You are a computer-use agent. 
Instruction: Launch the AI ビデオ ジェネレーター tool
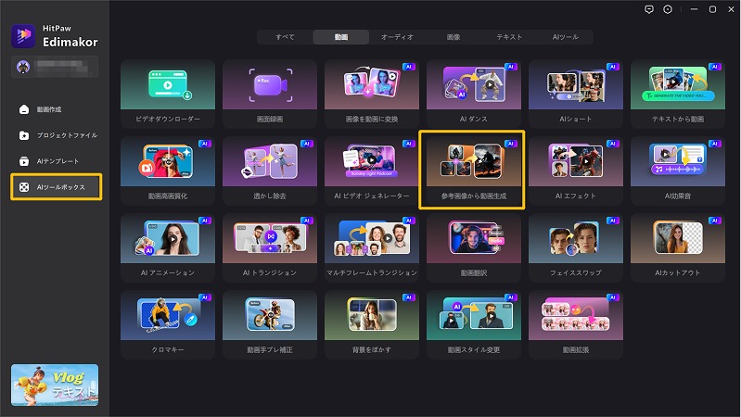pyautogui.click(x=372, y=171)
